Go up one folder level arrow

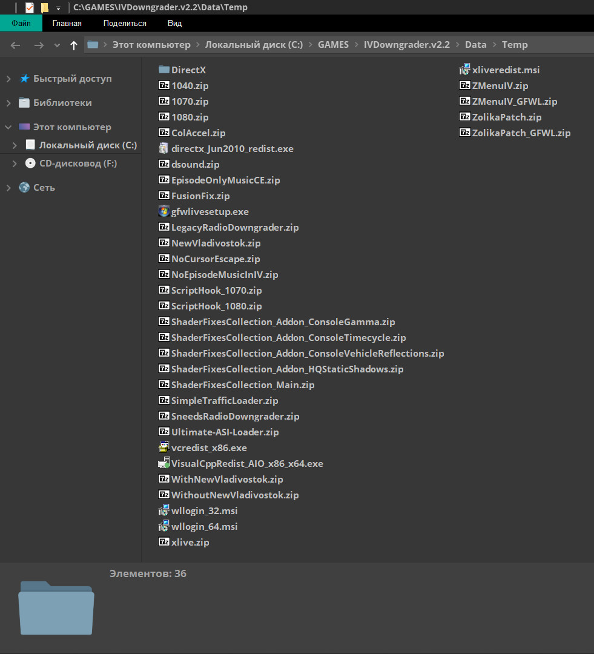pos(74,45)
